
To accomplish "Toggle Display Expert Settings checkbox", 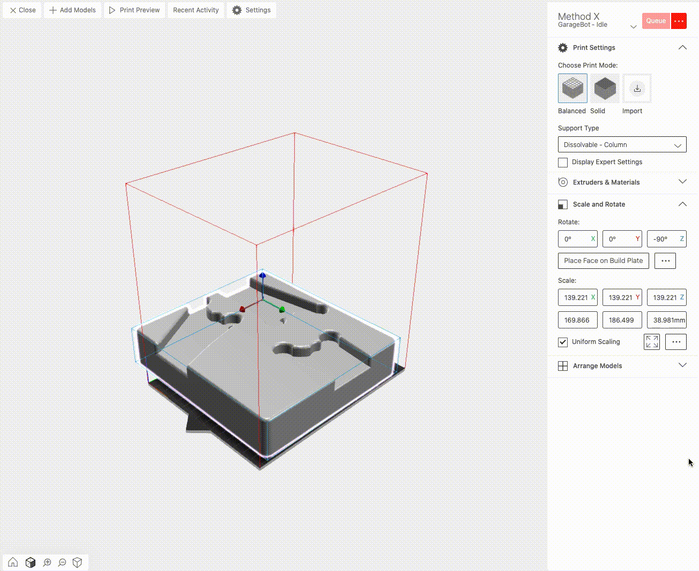I will 563,163.
